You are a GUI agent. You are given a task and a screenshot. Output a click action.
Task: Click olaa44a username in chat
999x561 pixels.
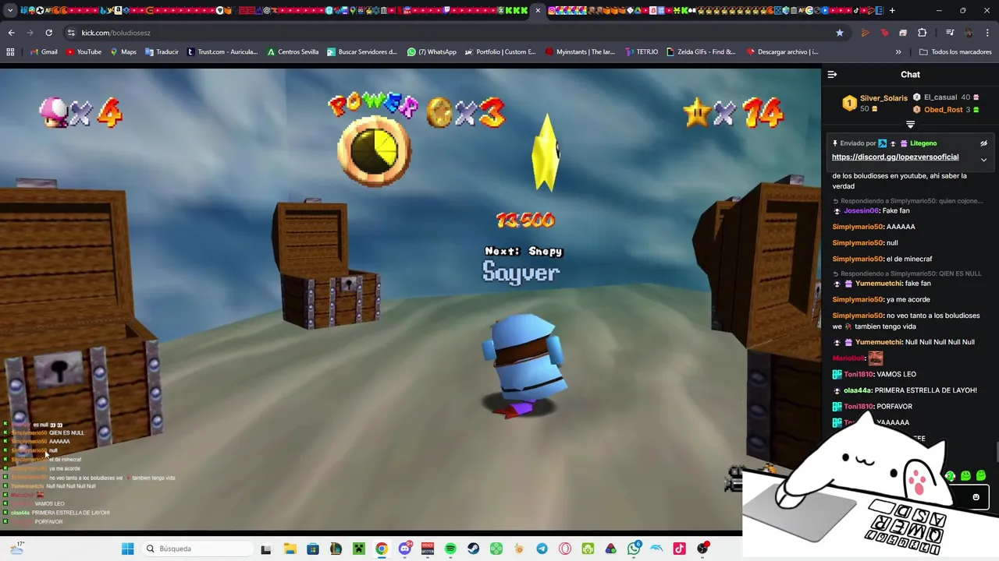(x=857, y=390)
